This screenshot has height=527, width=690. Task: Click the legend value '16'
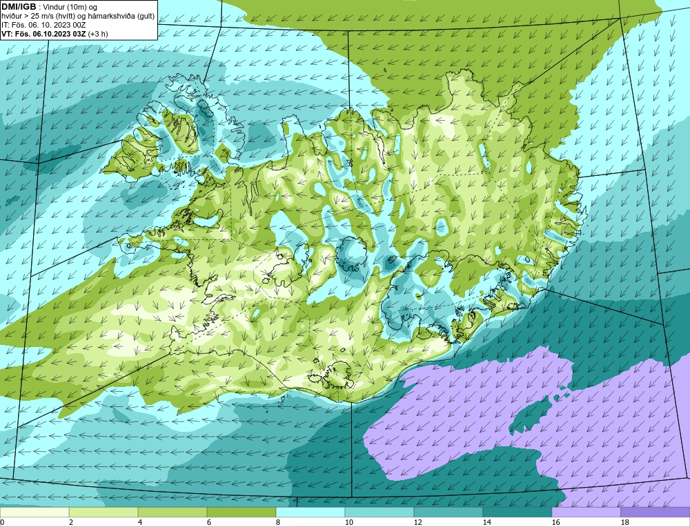pos(555,522)
